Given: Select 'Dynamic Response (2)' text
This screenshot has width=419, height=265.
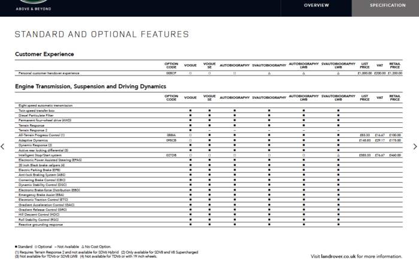Looking at the screenshot, I should coord(35,145).
